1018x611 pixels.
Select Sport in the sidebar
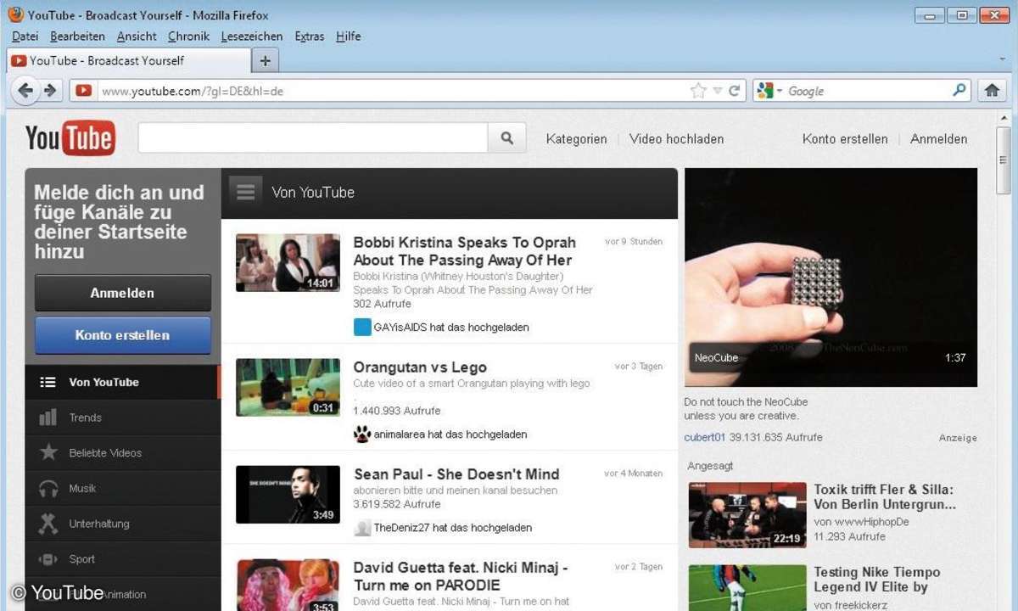123,559
